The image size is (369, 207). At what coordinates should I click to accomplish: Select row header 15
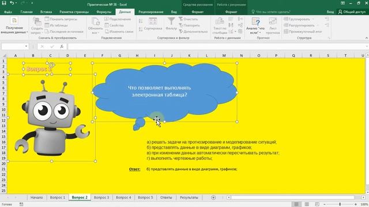coord(3,137)
